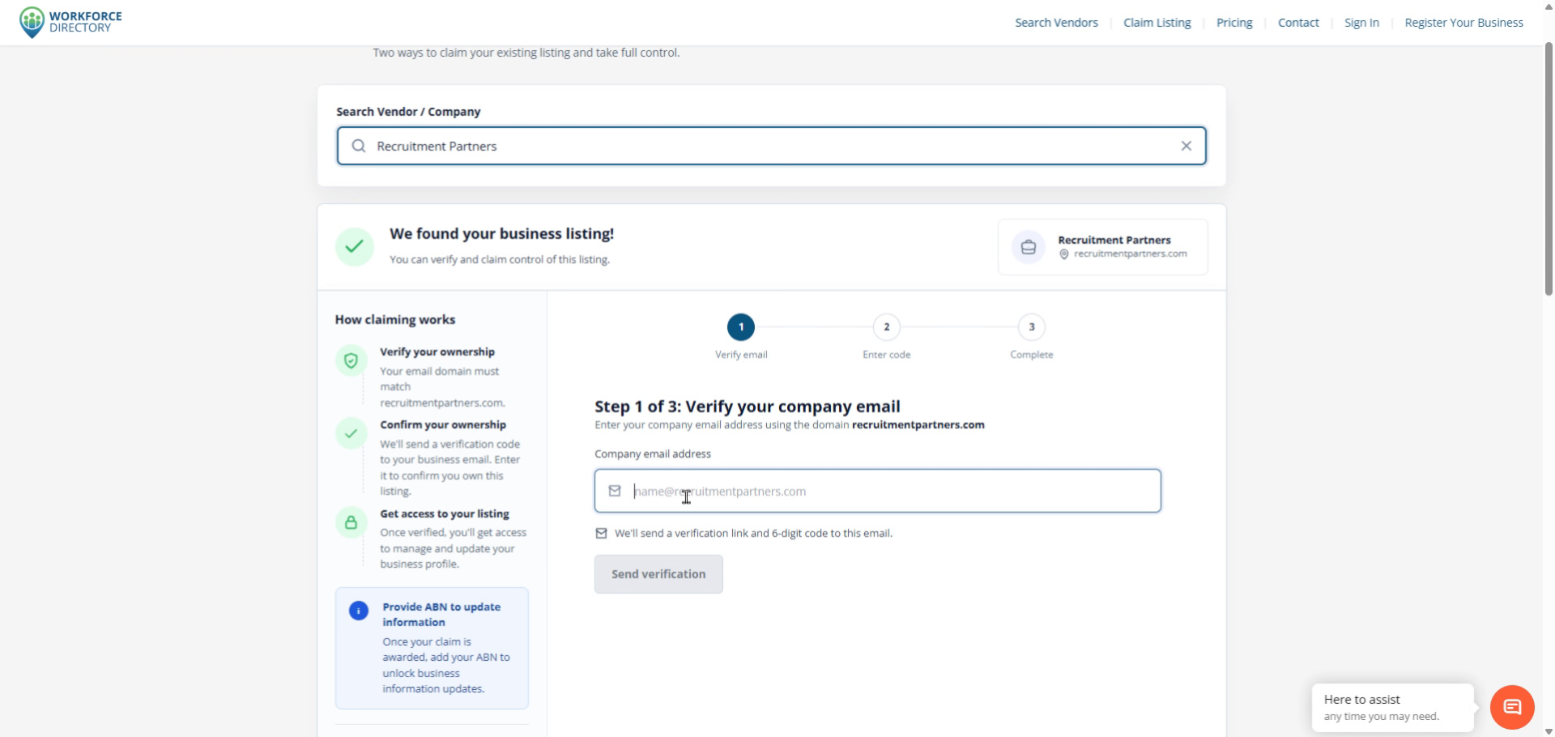1555x737 pixels.
Task: Click 'Confirm your ownership' text
Action: (443, 424)
